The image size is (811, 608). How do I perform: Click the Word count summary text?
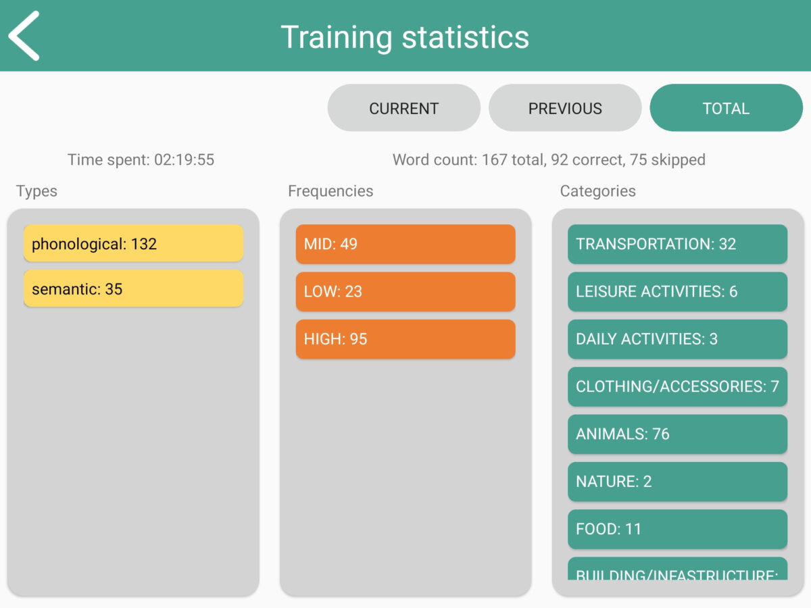click(549, 160)
